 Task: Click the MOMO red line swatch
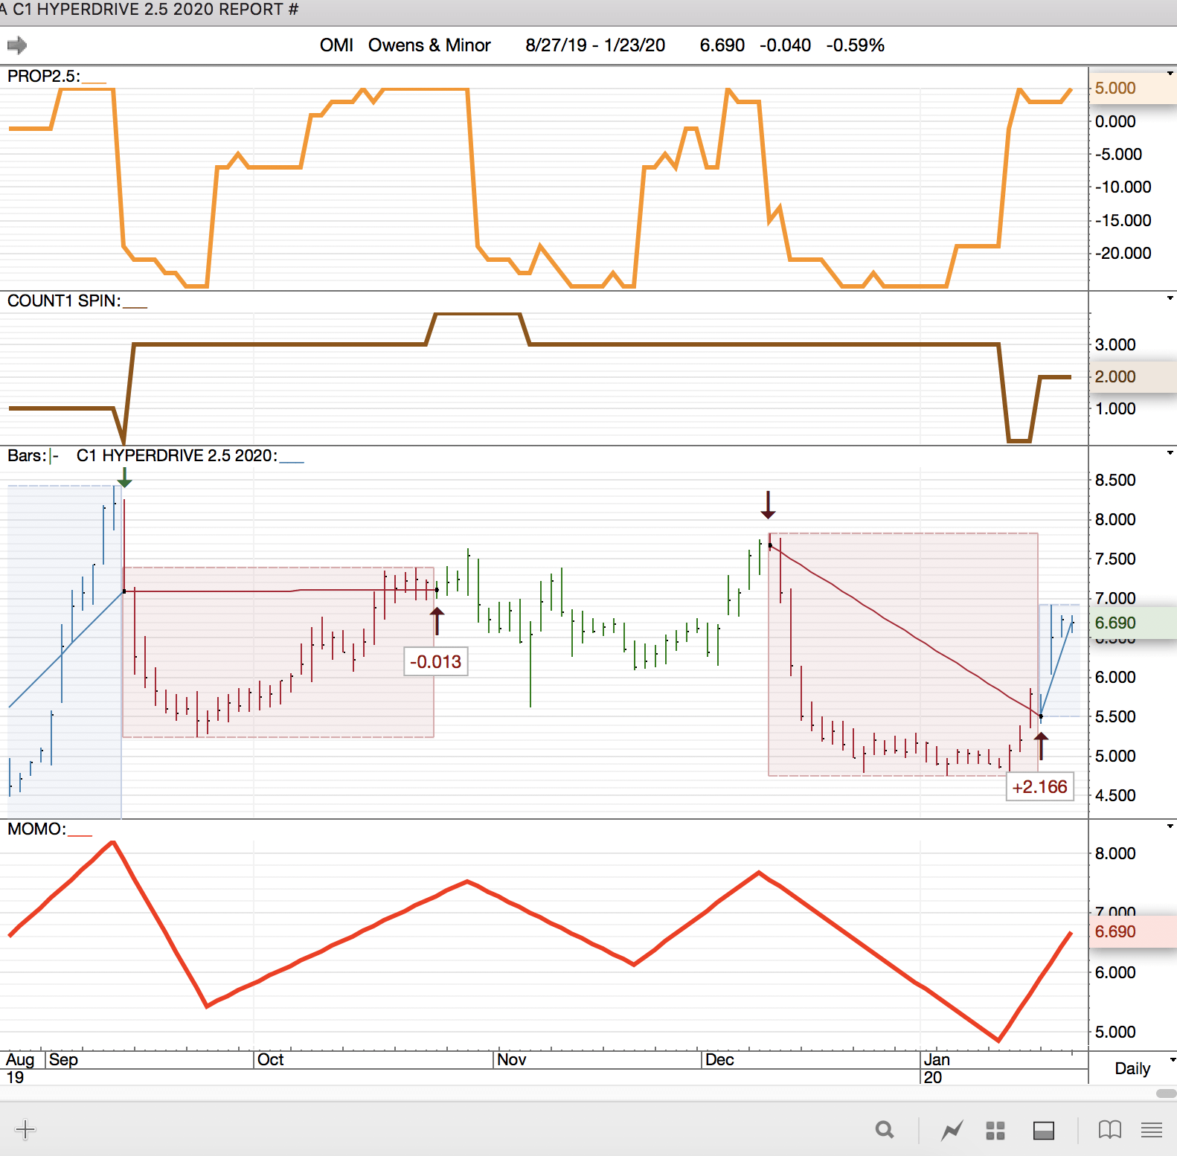(x=80, y=835)
